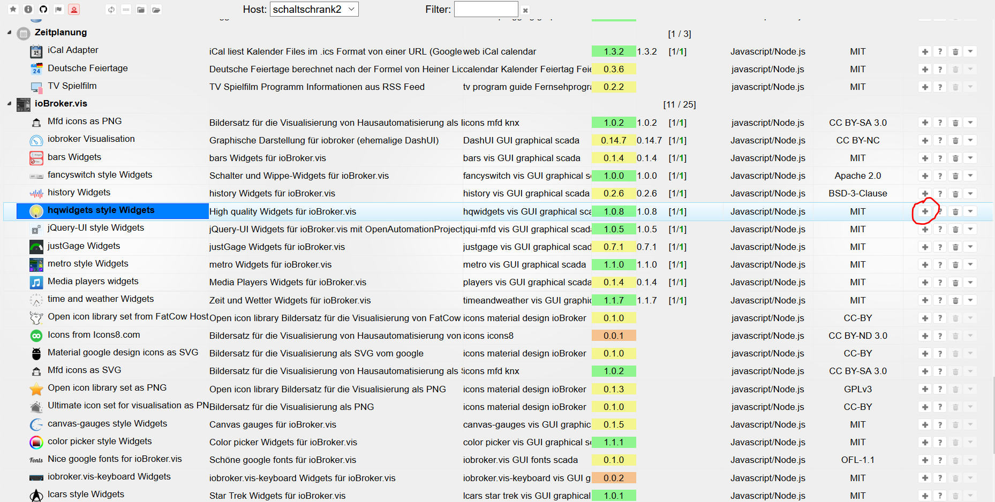The height and width of the screenshot is (502, 995).
Task: Add Mfd icons as PNG instance
Action: coord(925,123)
